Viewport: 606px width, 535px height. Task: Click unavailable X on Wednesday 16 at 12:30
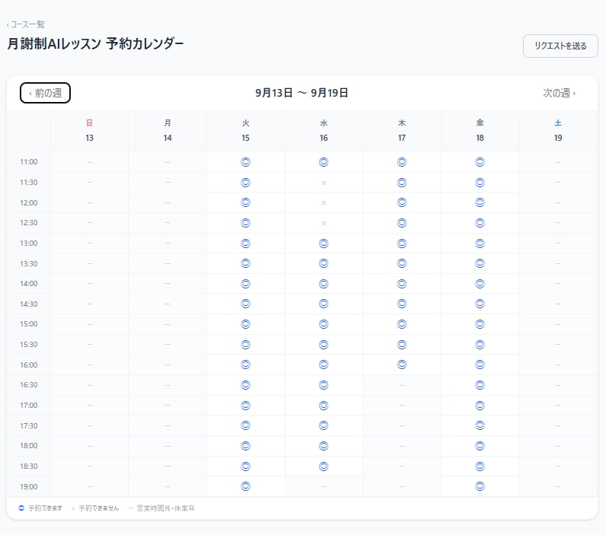[324, 223]
